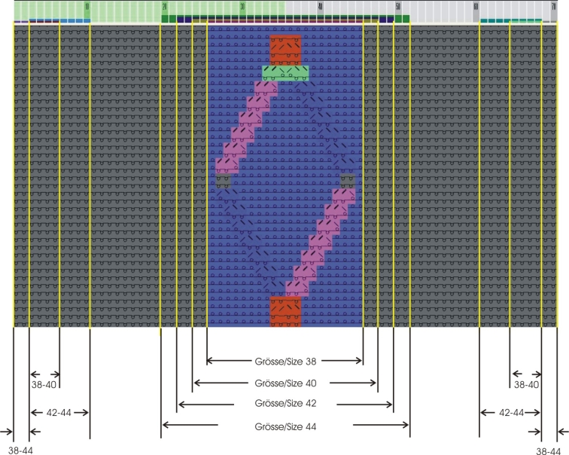
Task: Click the small grey square on the motif's right edge
Action: (x=348, y=181)
